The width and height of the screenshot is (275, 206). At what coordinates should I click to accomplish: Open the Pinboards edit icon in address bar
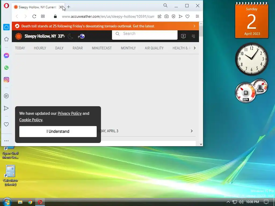(160, 16)
